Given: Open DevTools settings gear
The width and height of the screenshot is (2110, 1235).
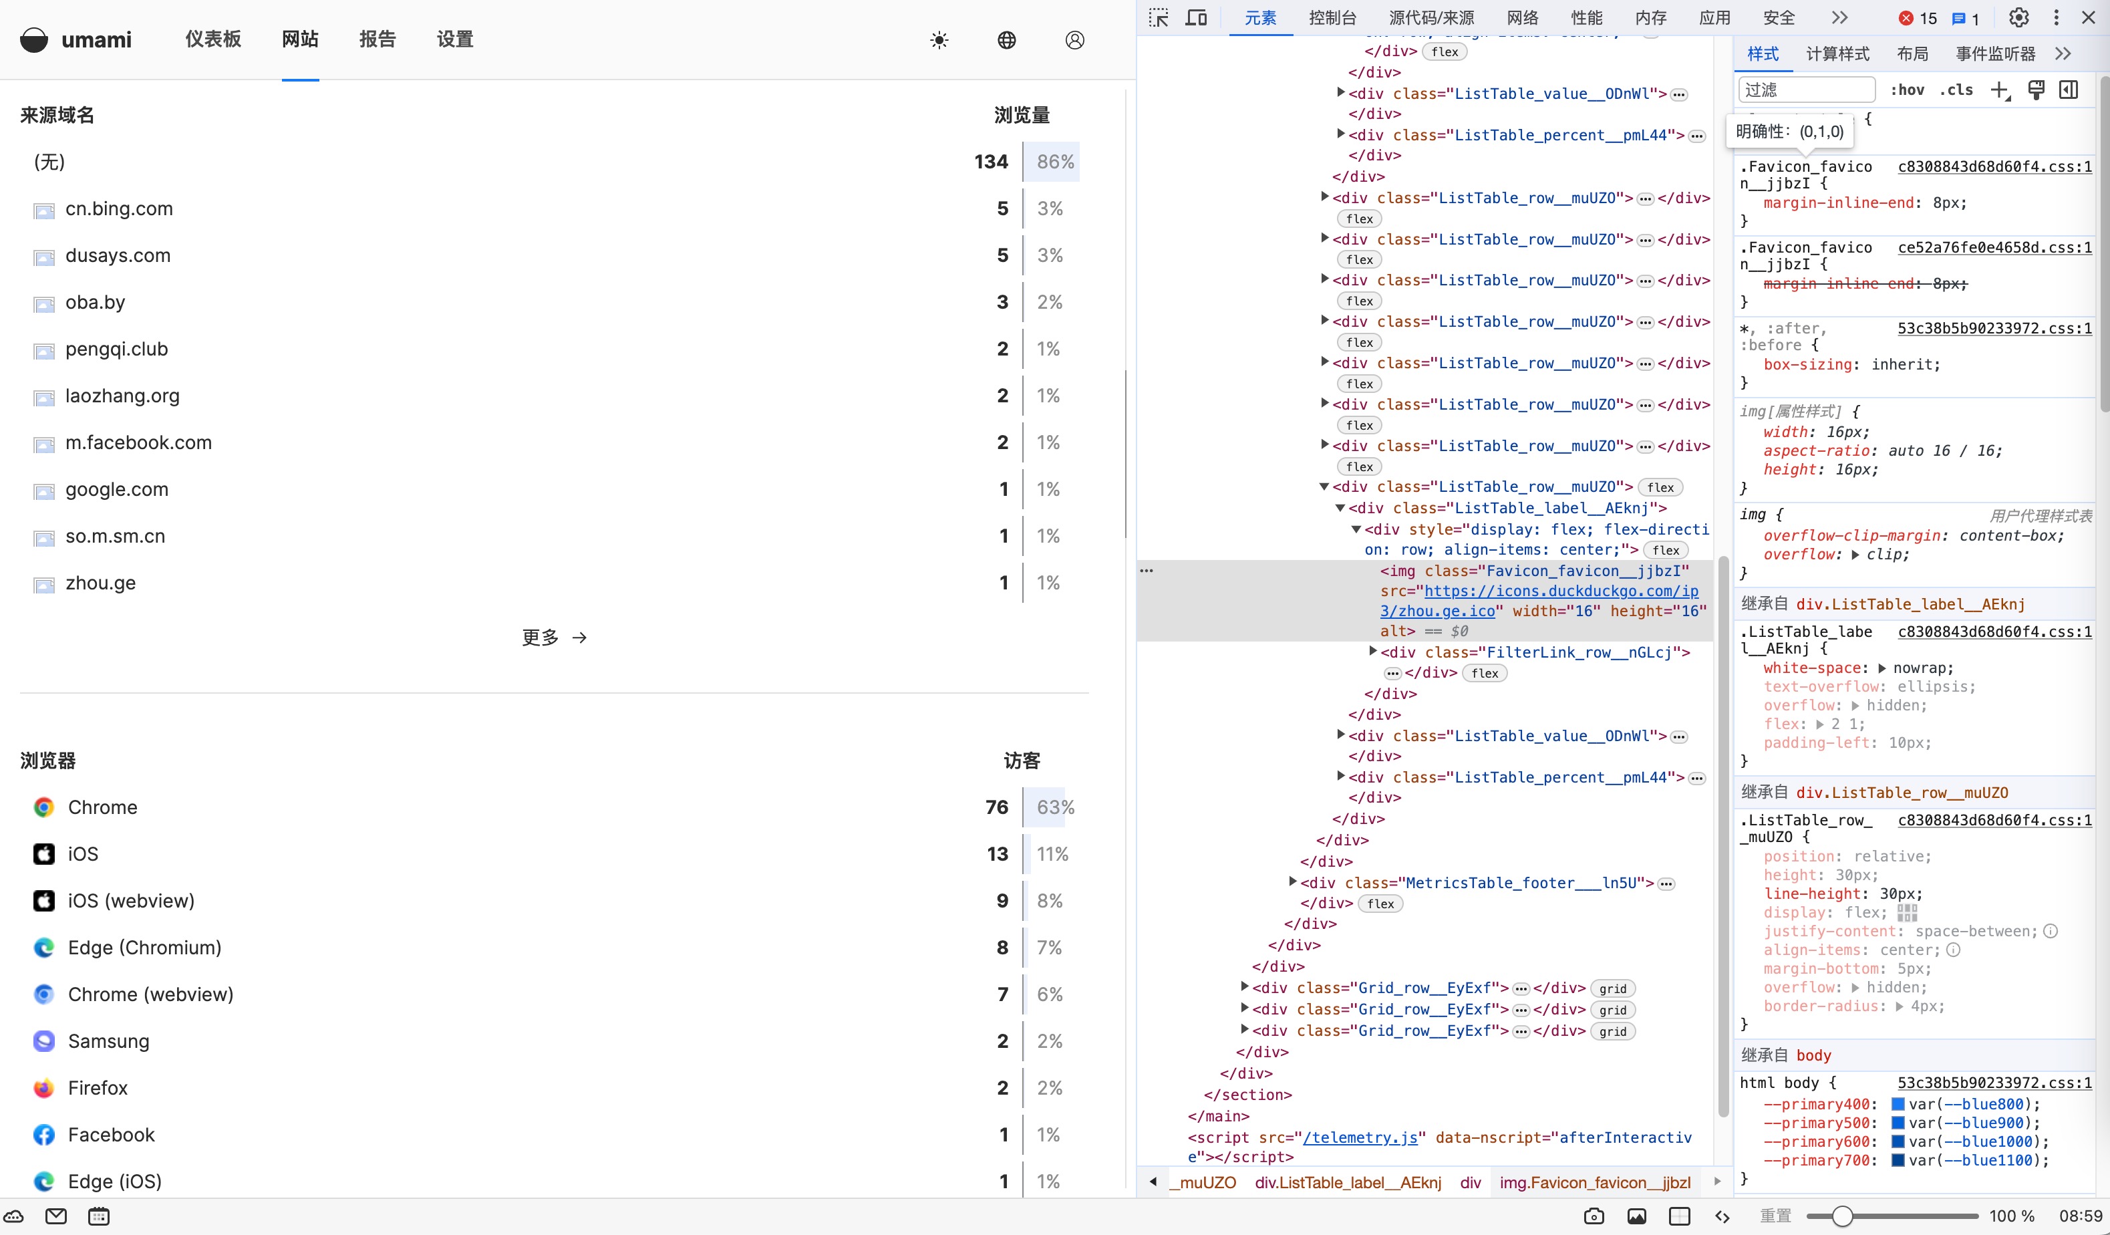Looking at the screenshot, I should pyautogui.click(x=2018, y=17).
